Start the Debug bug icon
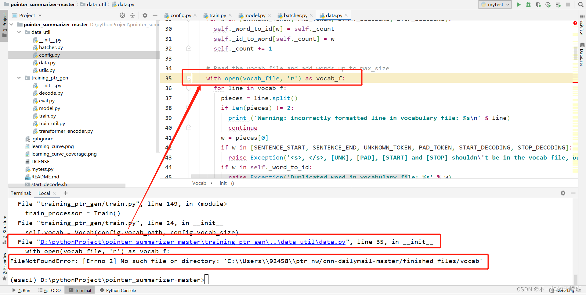This screenshot has width=586, height=295. [528, 5]
